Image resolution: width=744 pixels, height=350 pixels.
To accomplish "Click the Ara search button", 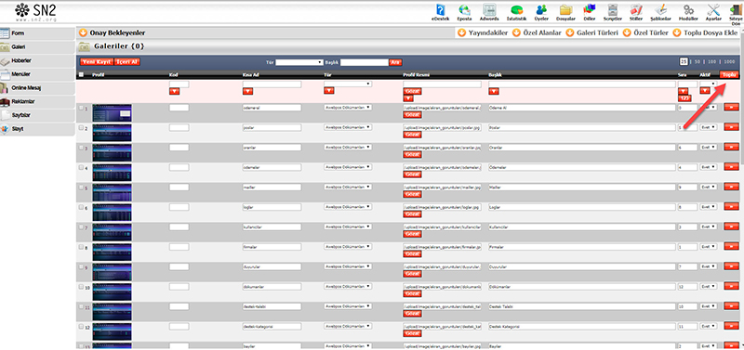I will pyautogui.click(x=395, y=62).
